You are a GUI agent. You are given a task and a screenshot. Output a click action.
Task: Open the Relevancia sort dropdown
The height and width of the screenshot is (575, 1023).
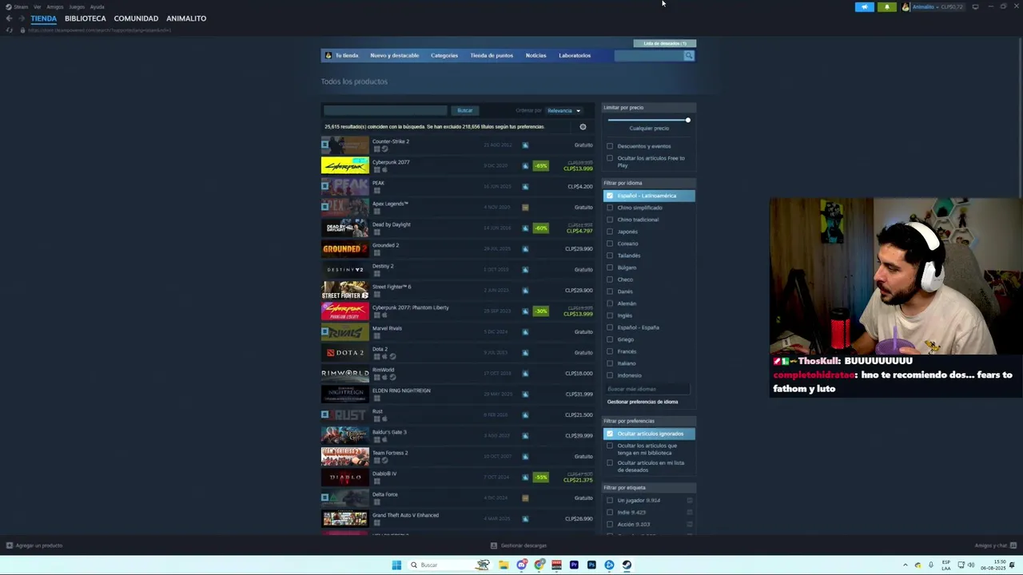tap(564, 111)
